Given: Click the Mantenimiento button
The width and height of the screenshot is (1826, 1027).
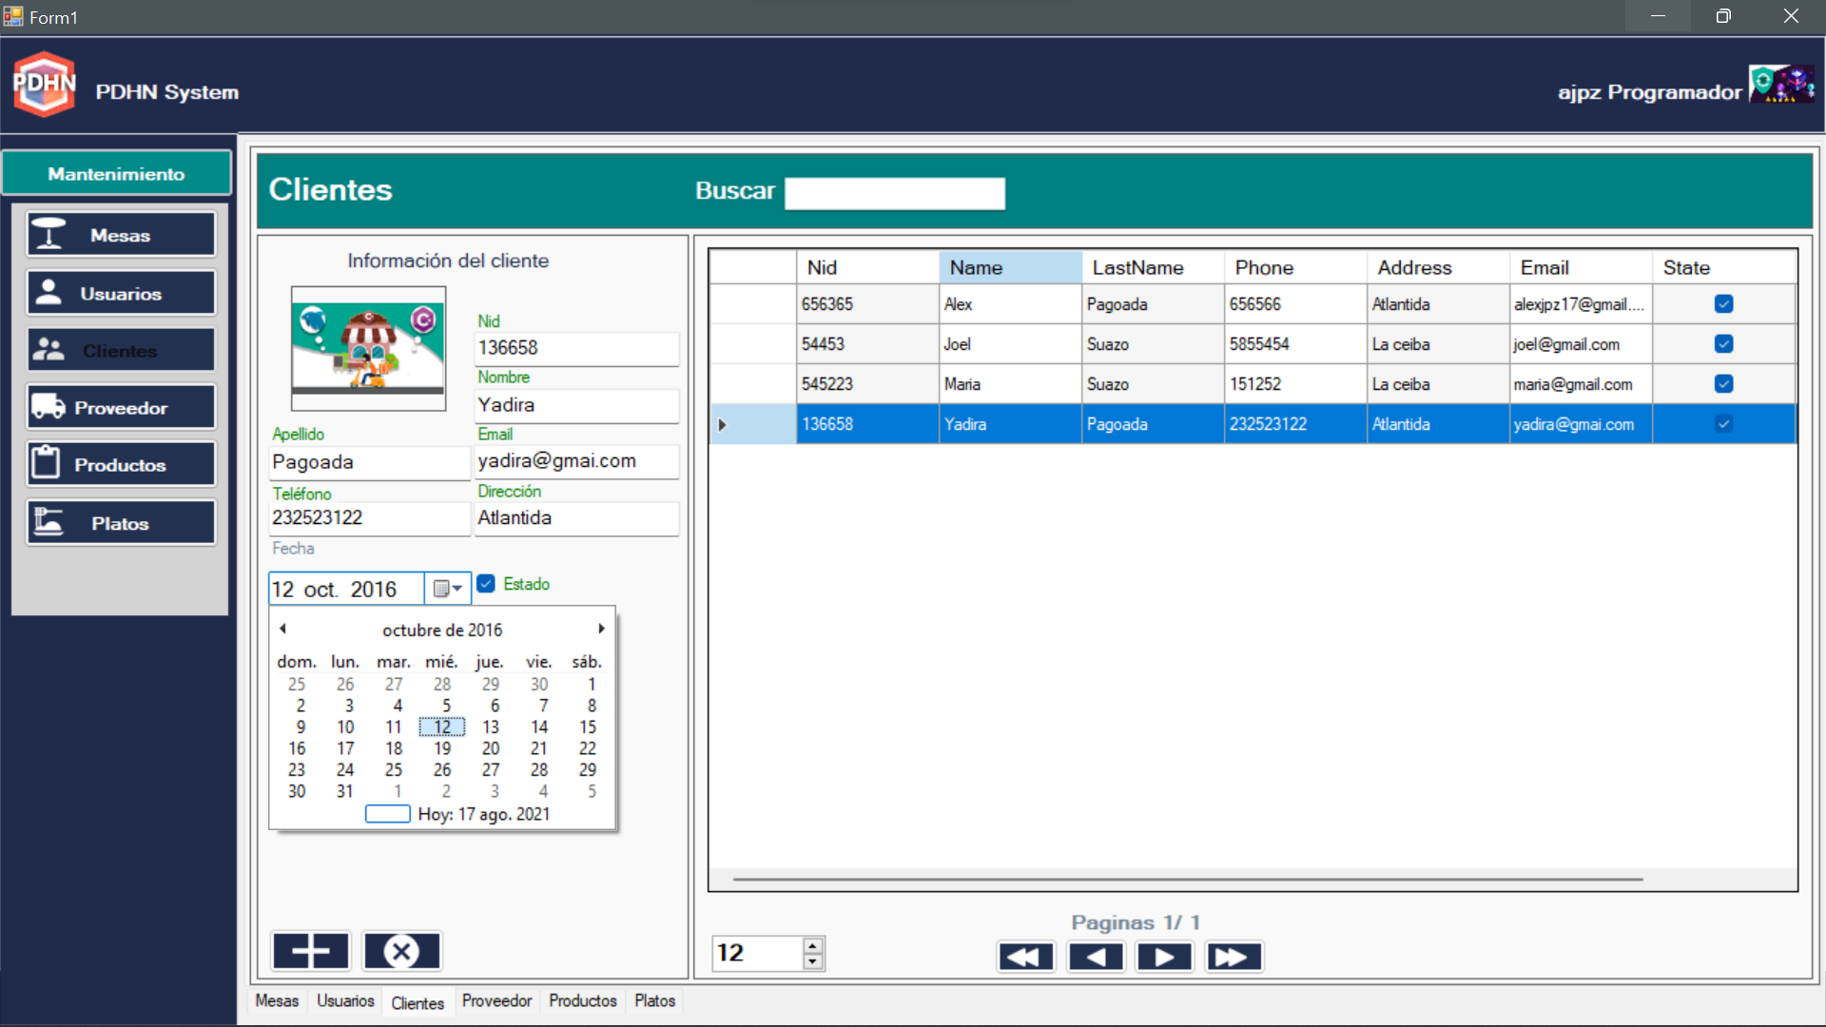Looking at the screenshot, I should (116, 173).
